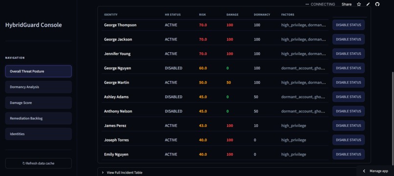This screenshot has width=394, height=176.
Task: Click George Nguyen's DISABLED HR status
Action: click(x=174, y=68)
